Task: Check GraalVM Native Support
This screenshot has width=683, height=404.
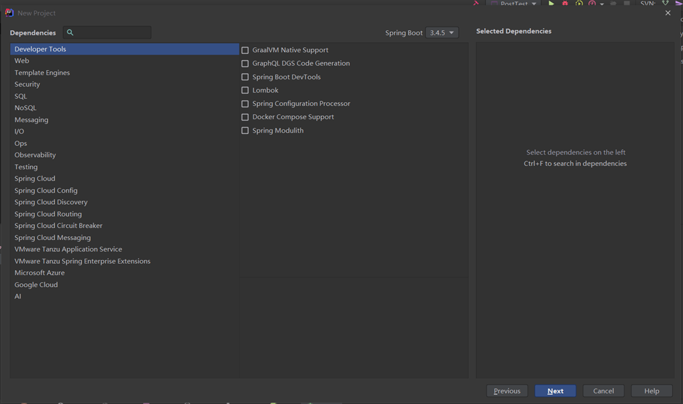Action: click(245, 50)
